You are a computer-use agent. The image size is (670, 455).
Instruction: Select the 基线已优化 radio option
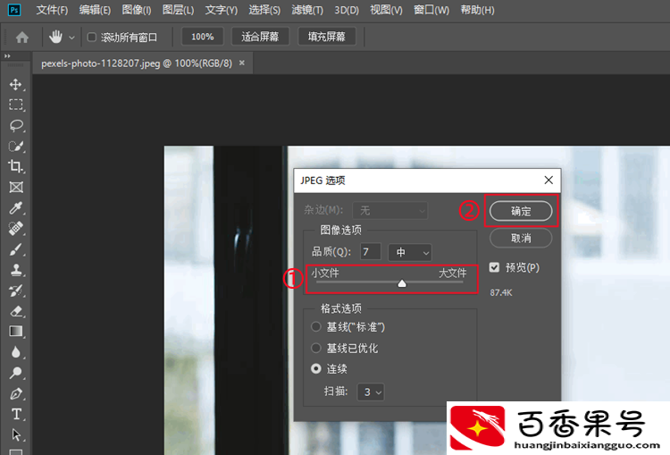pos(315,348)
